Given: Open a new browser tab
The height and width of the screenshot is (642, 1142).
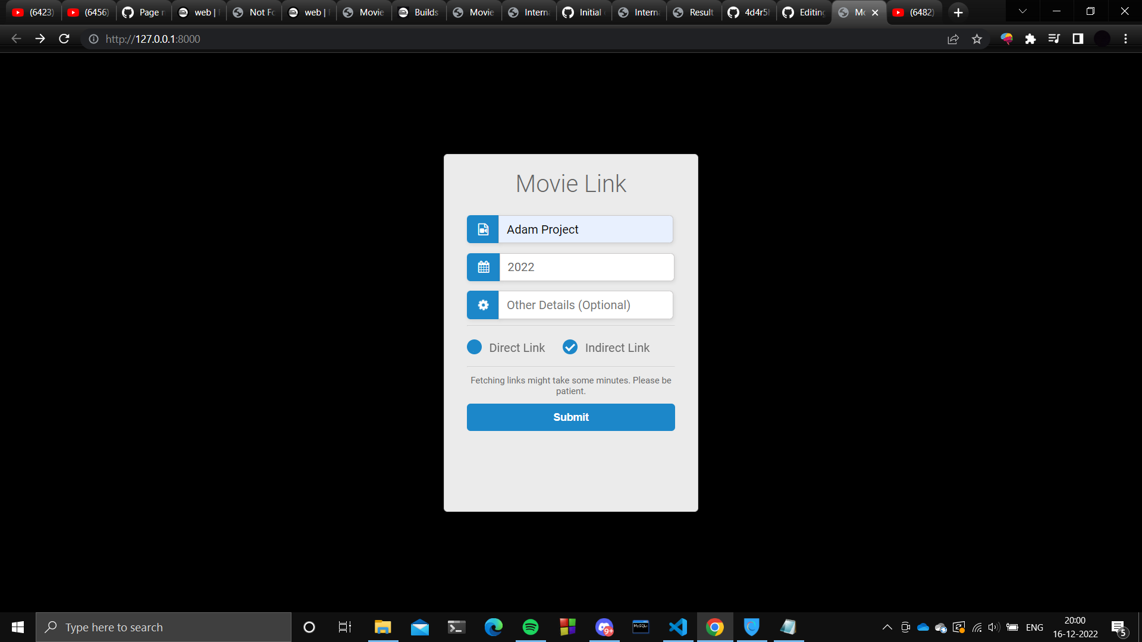Looking at the screenshot, I should coord(958,12).
